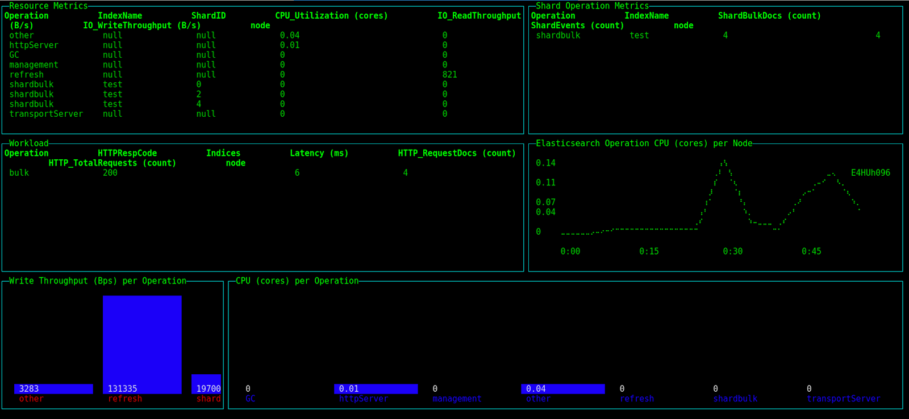Click the ShardEvents (count) column header
The height and width of the screenshot is (419, 909).
click(x=577, y=26)
